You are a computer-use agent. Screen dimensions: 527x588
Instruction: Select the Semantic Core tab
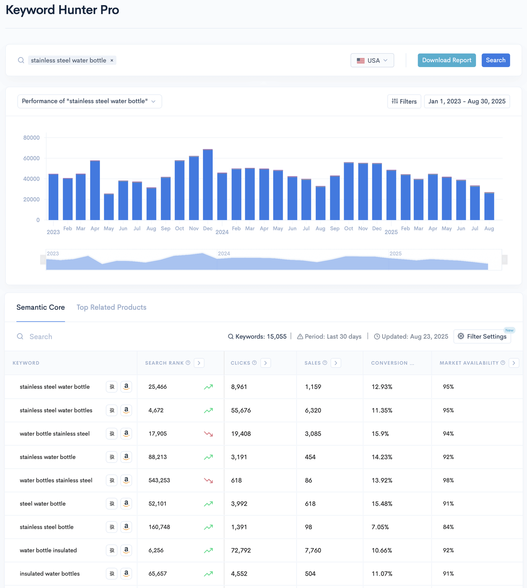pos(41,307)
